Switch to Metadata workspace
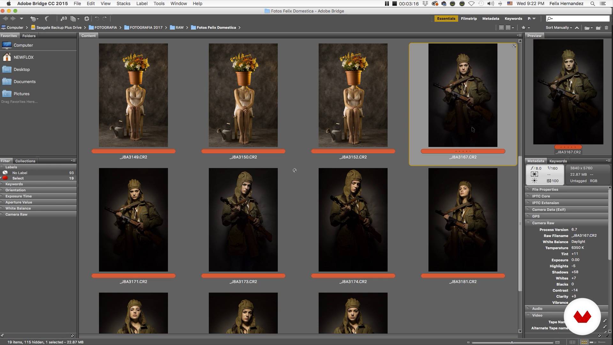 (x=490, y=19)
